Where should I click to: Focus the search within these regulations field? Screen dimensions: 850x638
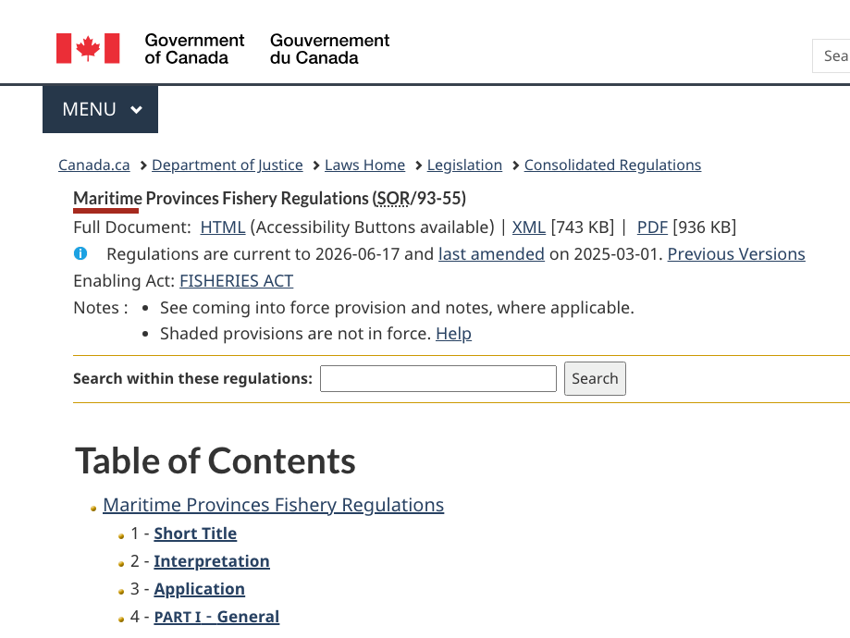tap(438, 378)
